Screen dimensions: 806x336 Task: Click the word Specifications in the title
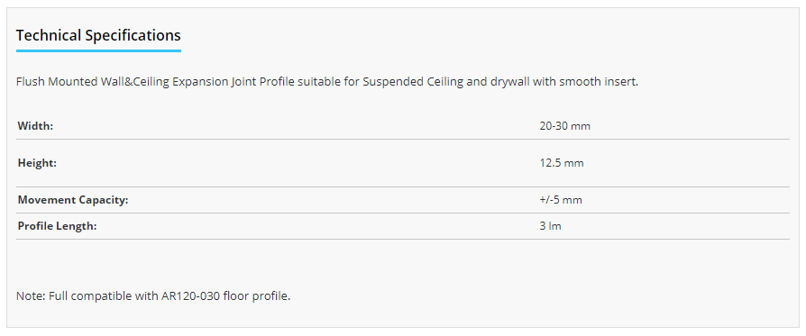(133, 35)
